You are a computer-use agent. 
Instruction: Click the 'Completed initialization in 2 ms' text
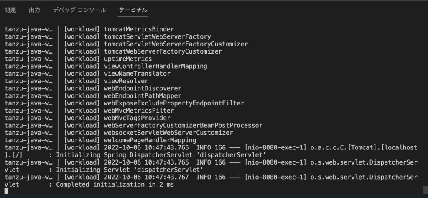coord(115,184)
